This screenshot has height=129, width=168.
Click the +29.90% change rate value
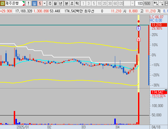(x=6, y=11)
